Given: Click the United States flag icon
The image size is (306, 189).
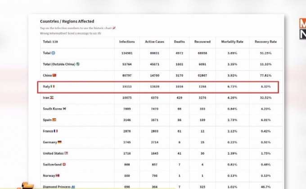Looking at the screenshot, I should tap(66, 153).
